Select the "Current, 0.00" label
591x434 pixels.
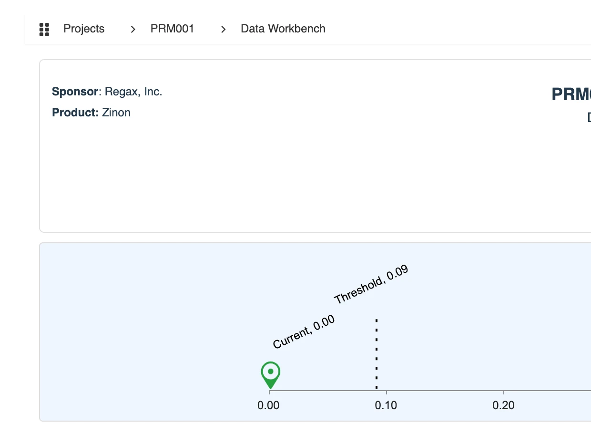[304, 332]
